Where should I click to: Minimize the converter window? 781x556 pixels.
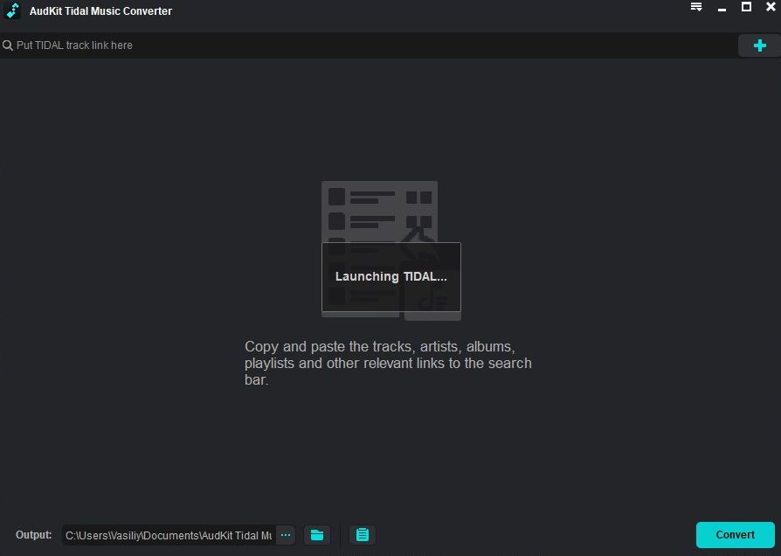(722, 7)
